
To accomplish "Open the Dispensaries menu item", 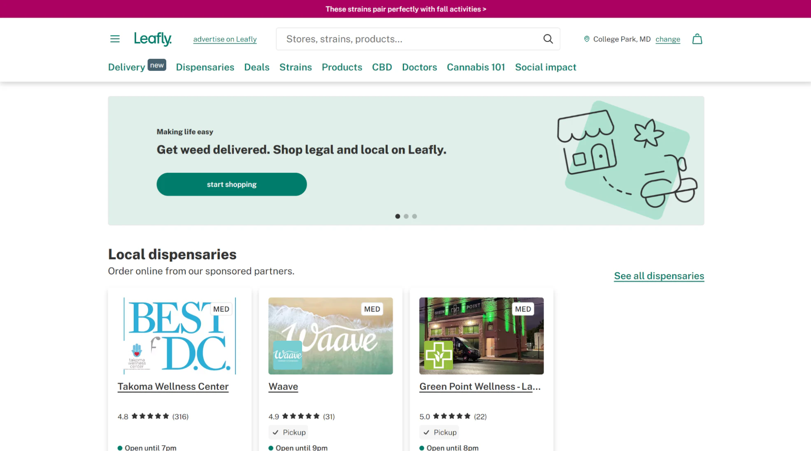I will click(x=205, y=67).
